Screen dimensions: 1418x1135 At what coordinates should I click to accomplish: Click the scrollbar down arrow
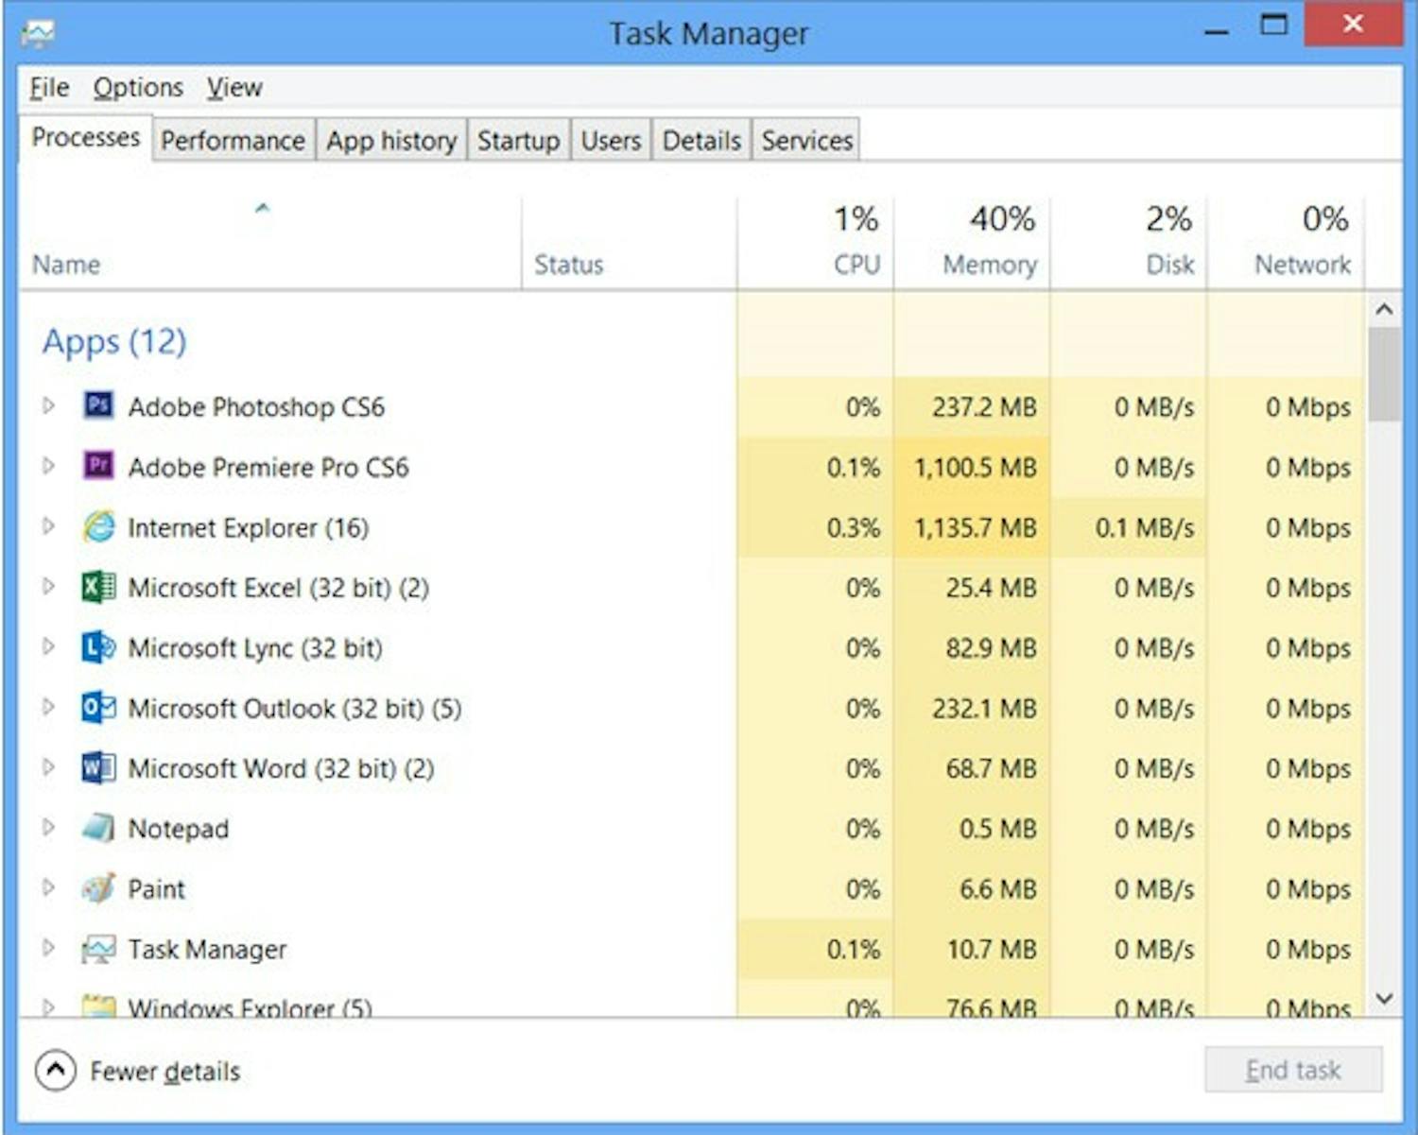tap(1383, 998)
